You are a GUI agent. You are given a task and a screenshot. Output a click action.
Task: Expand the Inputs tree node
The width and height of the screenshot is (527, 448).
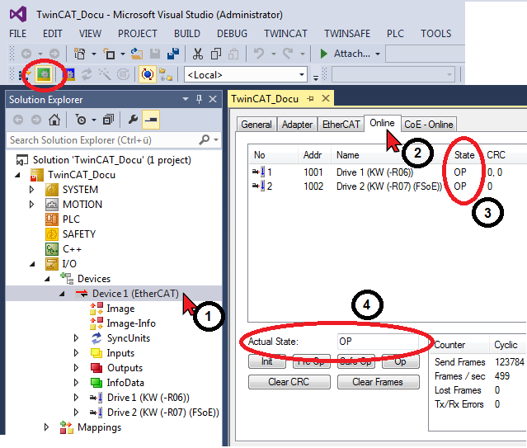(77, 353)
